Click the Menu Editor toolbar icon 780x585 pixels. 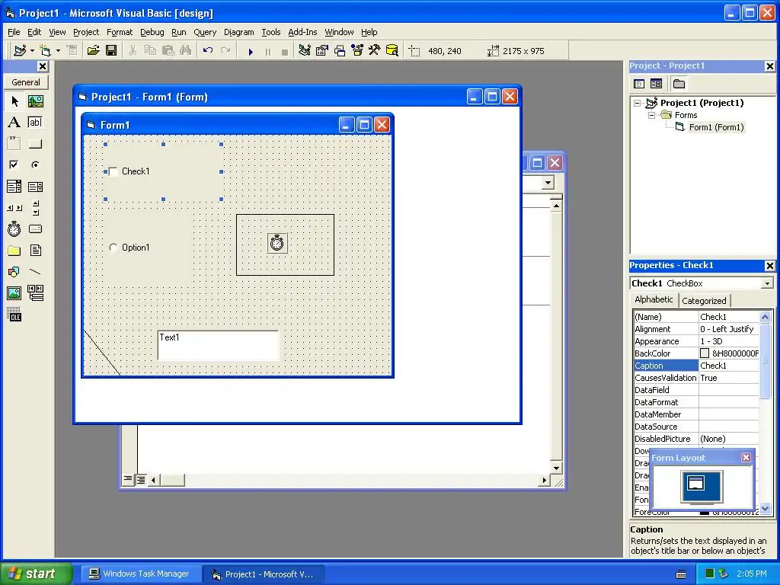pyautogui.click(x=72, y=50)
